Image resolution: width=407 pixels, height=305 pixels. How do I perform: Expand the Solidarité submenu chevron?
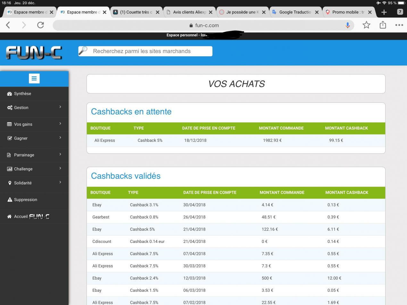(x=60, y=182)
